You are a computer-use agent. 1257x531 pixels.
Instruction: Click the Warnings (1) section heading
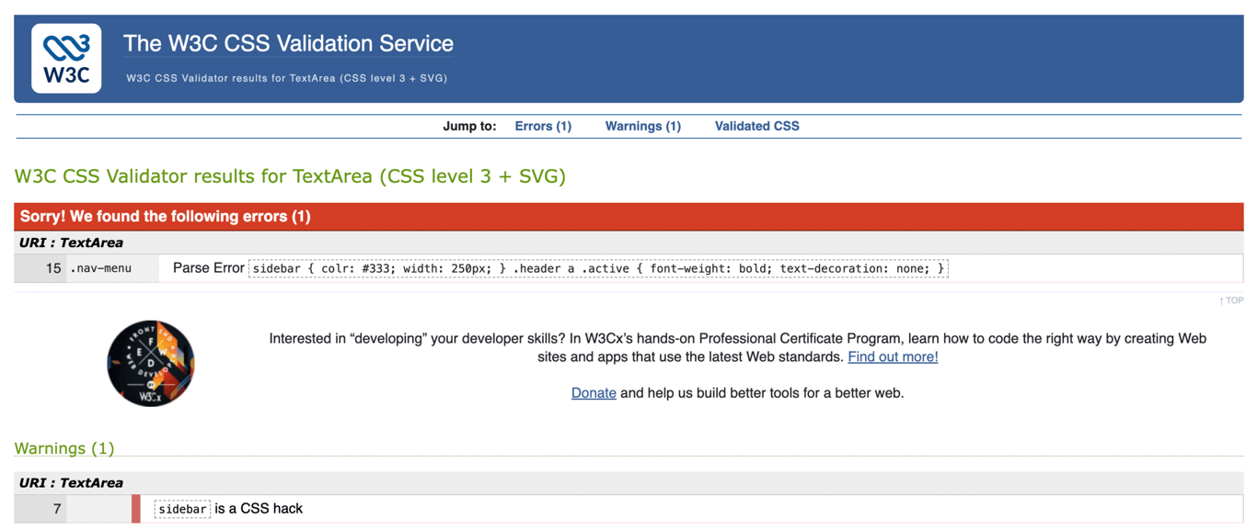click(x=63, y=447)
